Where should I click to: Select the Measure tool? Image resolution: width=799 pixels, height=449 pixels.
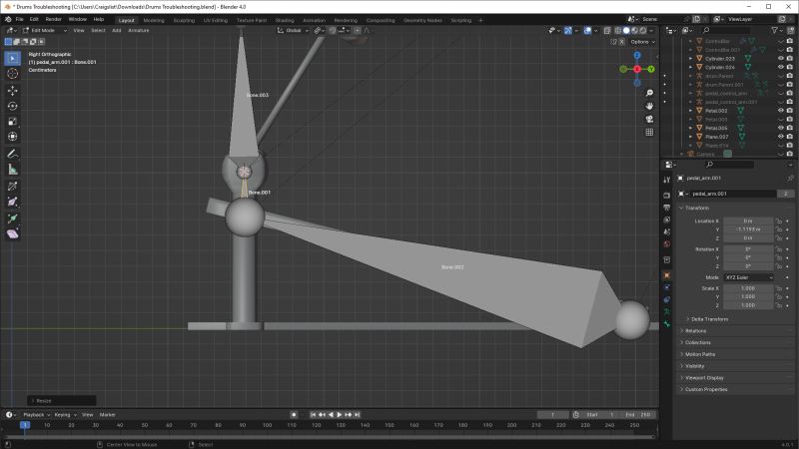pyautogui.click(x=13, y=170)
